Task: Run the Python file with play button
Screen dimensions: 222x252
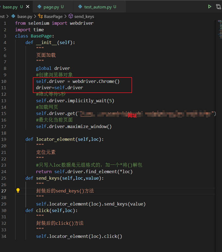Action: tap(210, 7)
